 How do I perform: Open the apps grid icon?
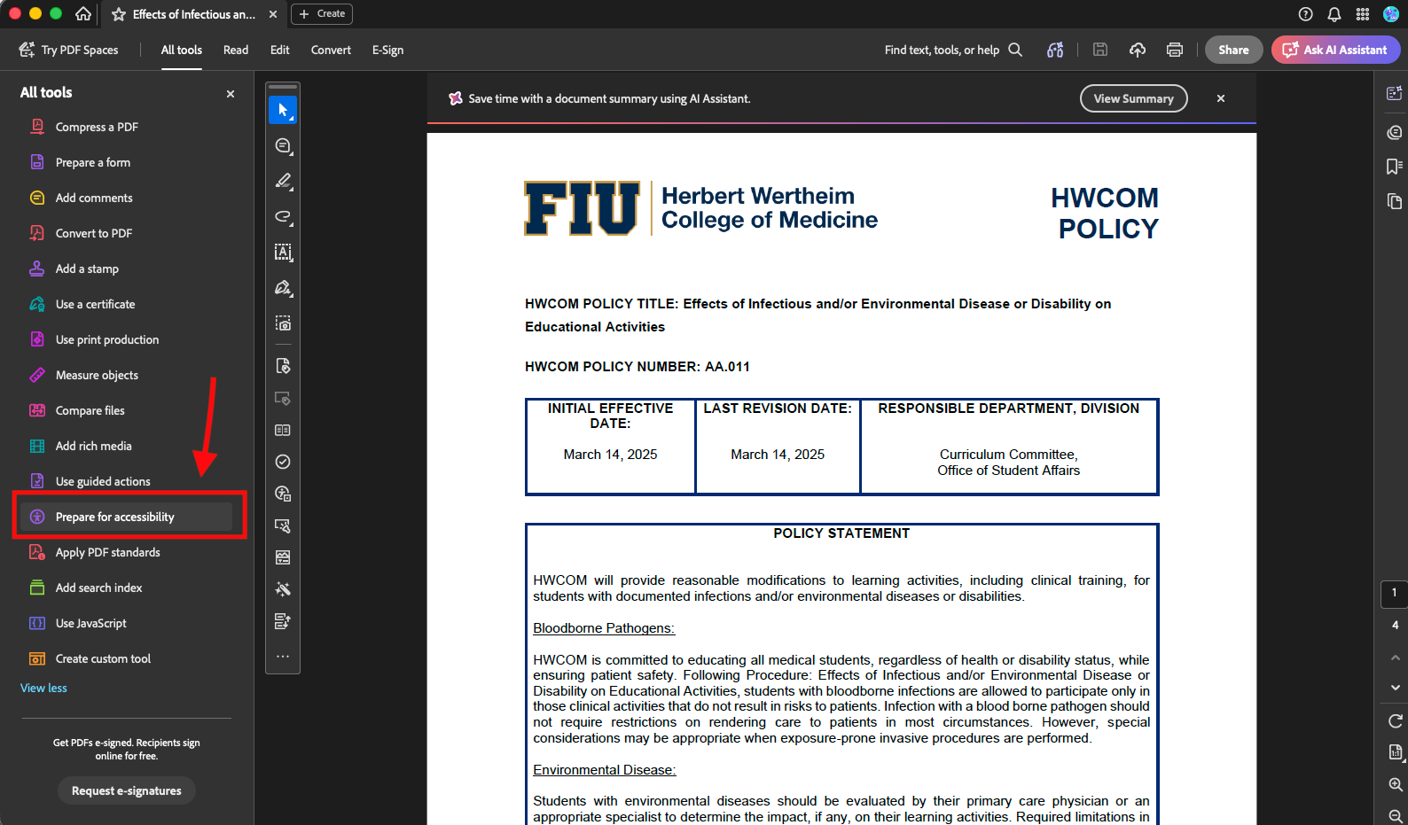click(x=1363, y=14)
